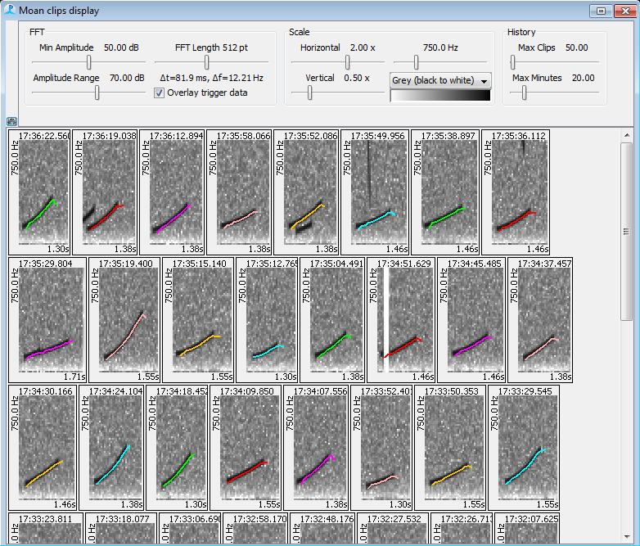
Task: Select clip 17:35:52.086
Action: (x=306, y=192)
